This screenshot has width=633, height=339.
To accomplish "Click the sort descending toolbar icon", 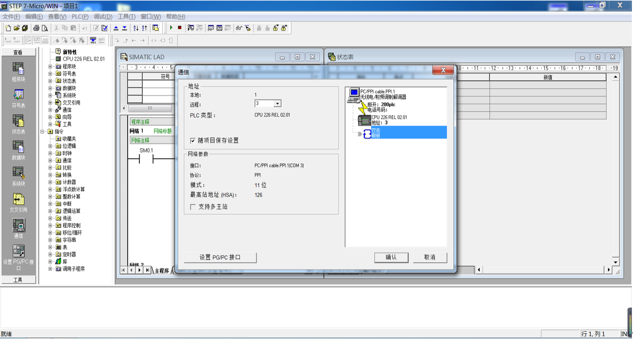I will [x=145, y=28].
